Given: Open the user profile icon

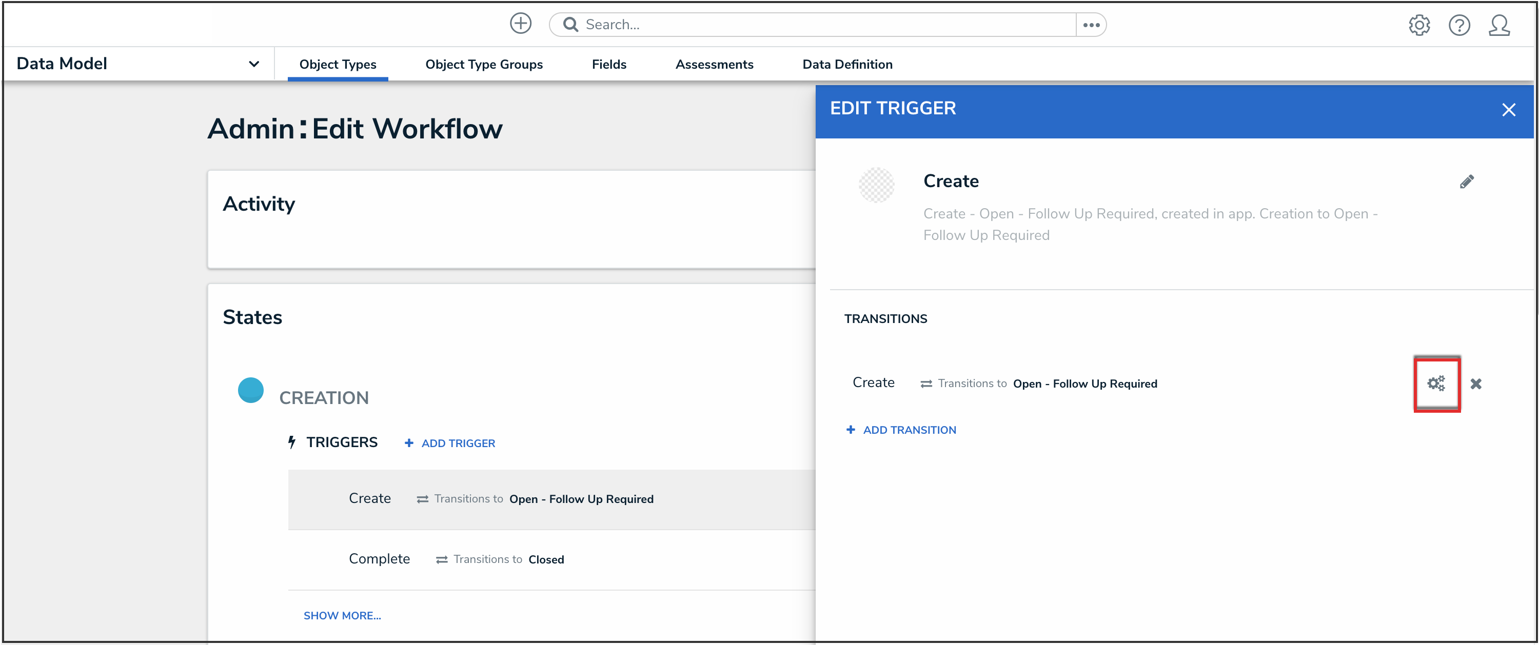Looking at the screenshot, I should point(1499,25).
